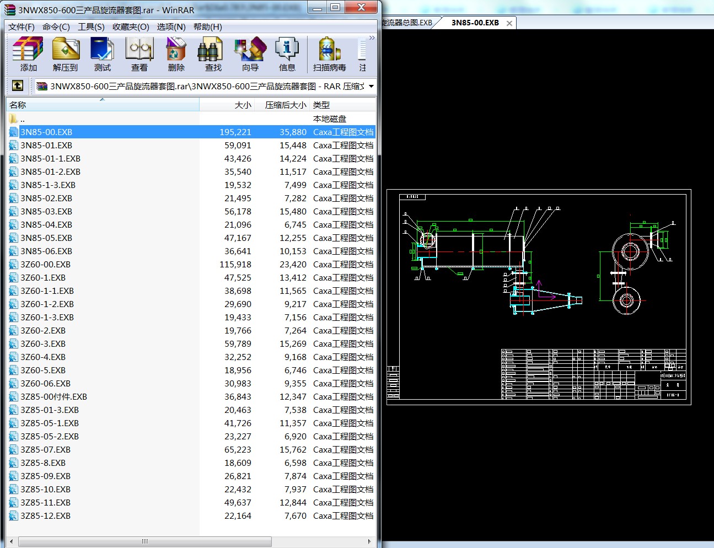Select file 3N85-04.EXB
Image resolution: width=714 pixels, height=548 pixels.
pos(191,224)
